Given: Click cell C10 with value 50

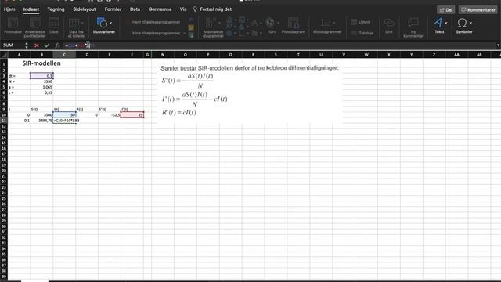Looking at the screenshot, I should (64, 115).
